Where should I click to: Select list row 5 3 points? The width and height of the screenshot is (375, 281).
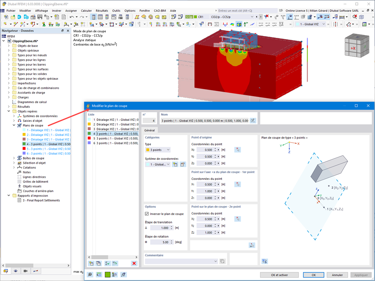pyautogui.click(x=113, y=138)
